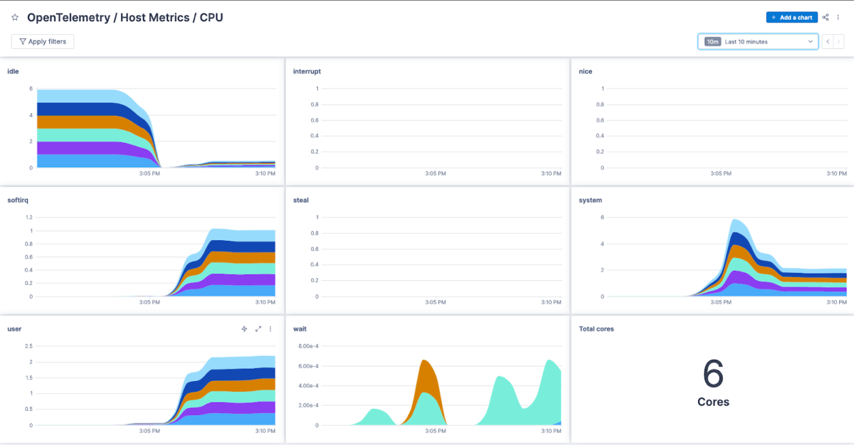This screenshot has height=445, width=854.
Task: Click the 3:10 PM label on system chart
Action: [836, 302]
